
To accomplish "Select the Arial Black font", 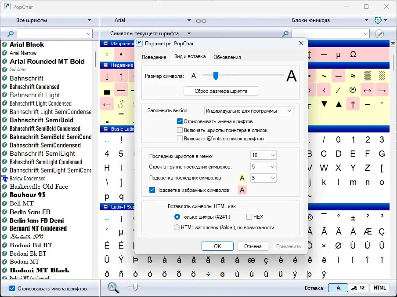I will 27,44.
